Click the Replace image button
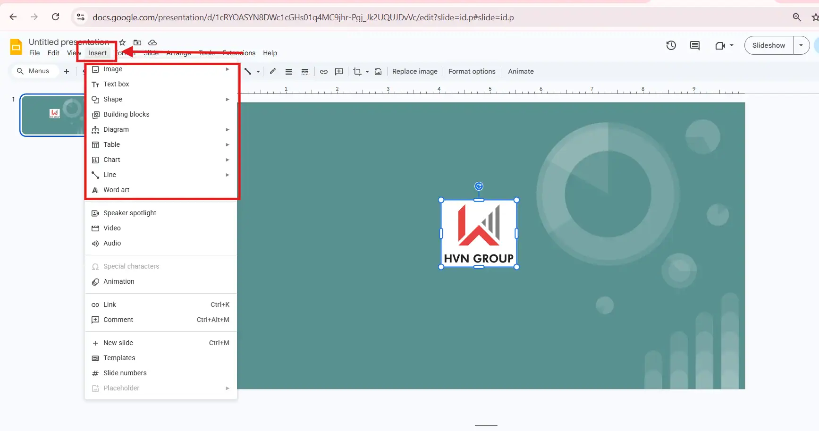This screenshot has height=431, width=819. tap(414, 71)
